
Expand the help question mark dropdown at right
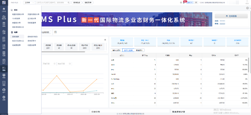pos(247,8)
